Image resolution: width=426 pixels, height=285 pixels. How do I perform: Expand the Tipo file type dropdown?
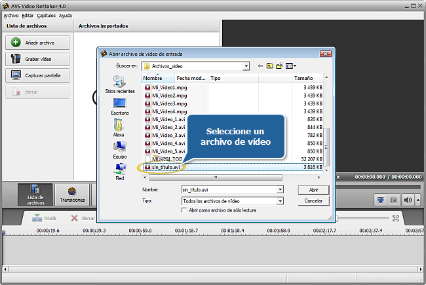280,200
